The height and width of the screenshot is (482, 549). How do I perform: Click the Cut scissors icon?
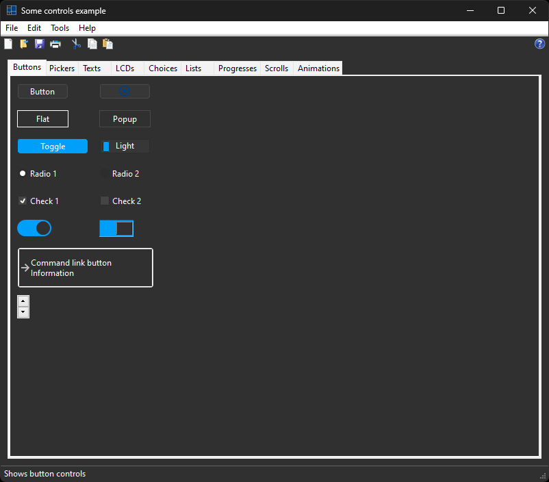tap(76, 44)
